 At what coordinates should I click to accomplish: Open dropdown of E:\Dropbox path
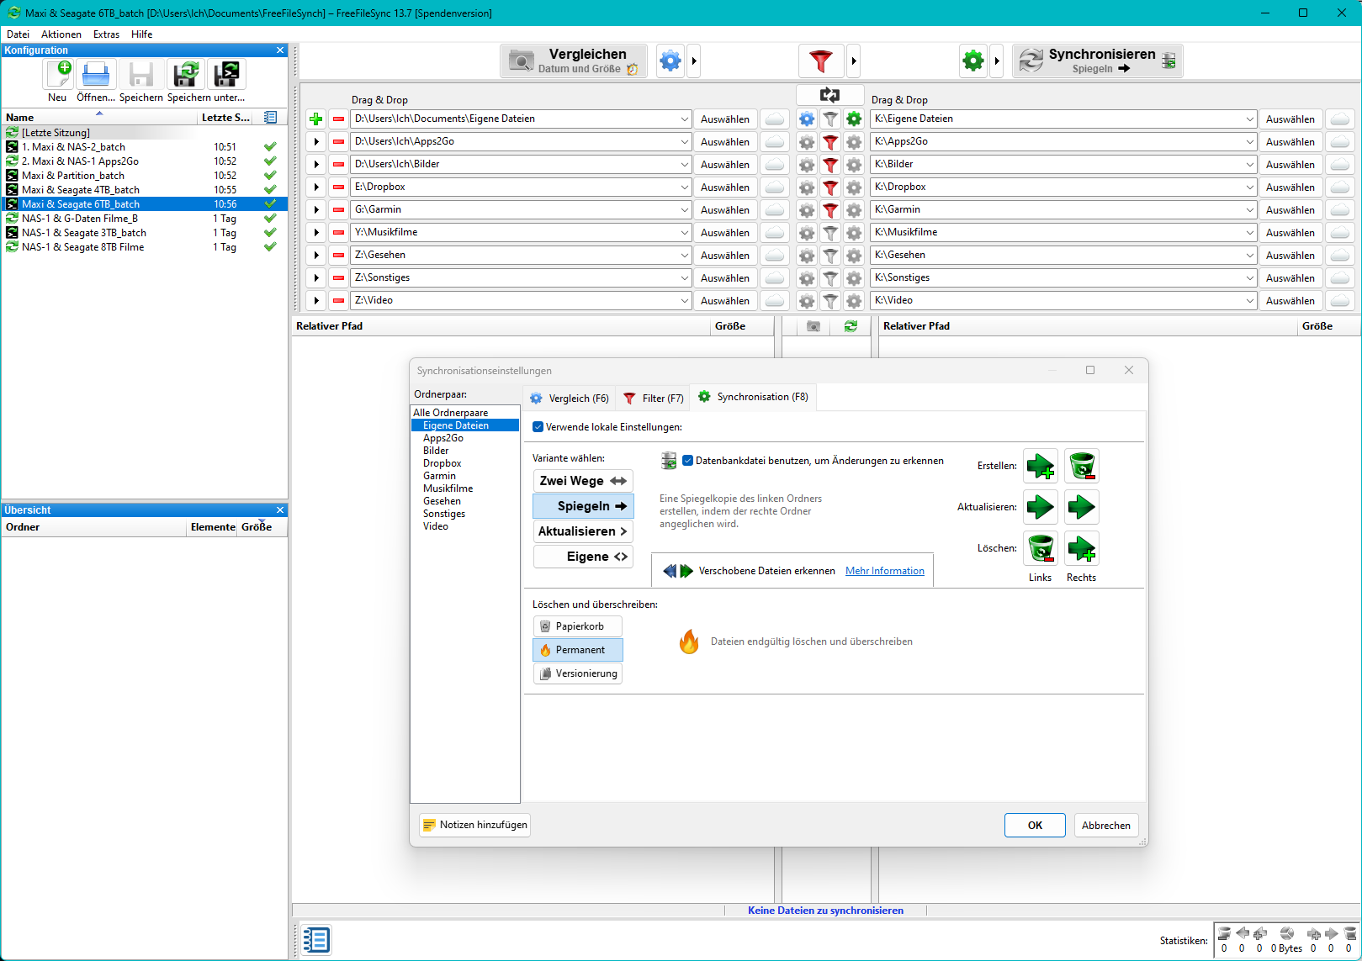coord(684,187)
